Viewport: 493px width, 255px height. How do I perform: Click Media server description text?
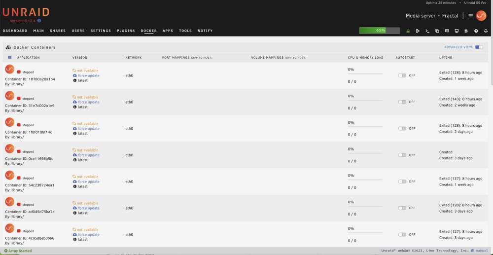(421, 16)
